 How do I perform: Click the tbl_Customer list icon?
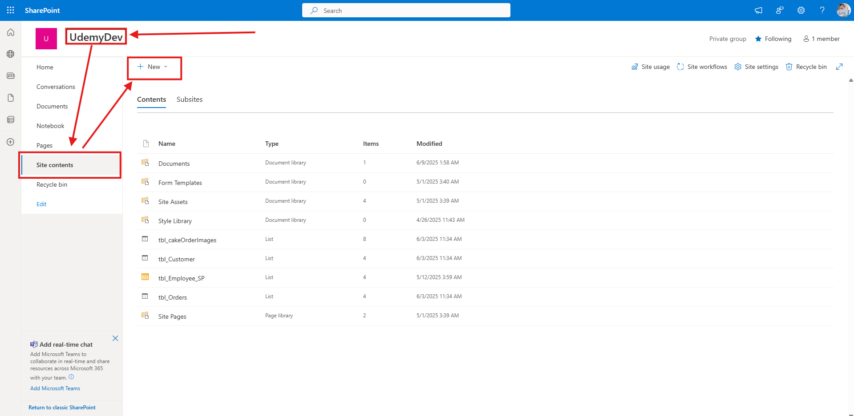click(145, 258)
